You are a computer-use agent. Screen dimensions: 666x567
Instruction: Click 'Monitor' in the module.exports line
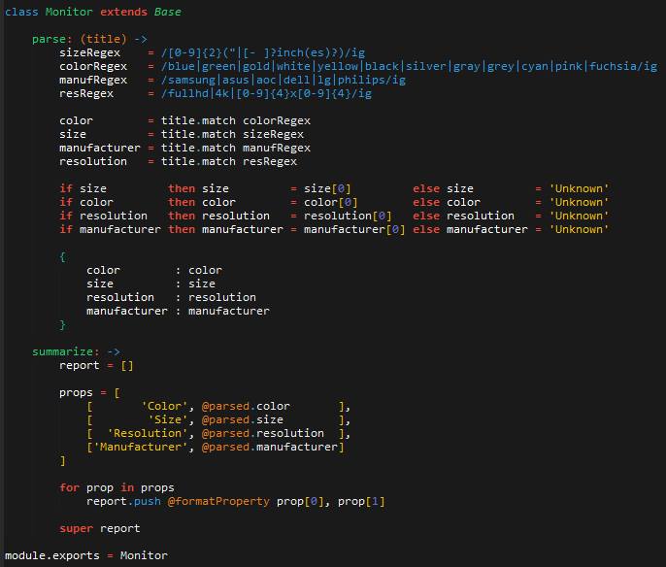pyautogui.click(x=144, y=555)
